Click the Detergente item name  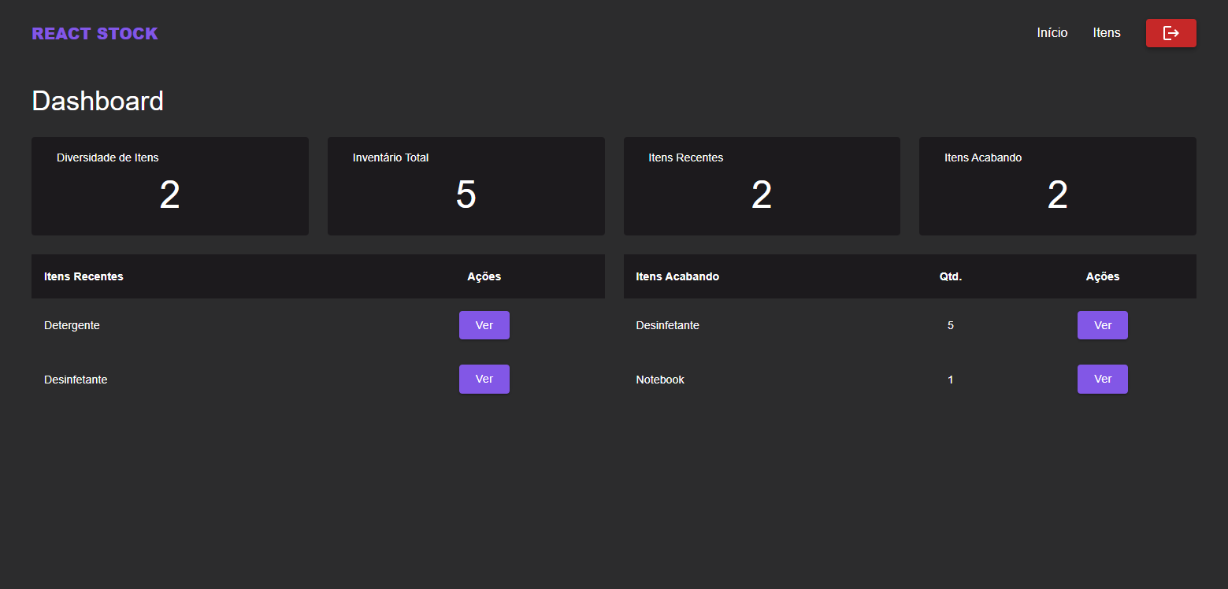click(72, 325)
